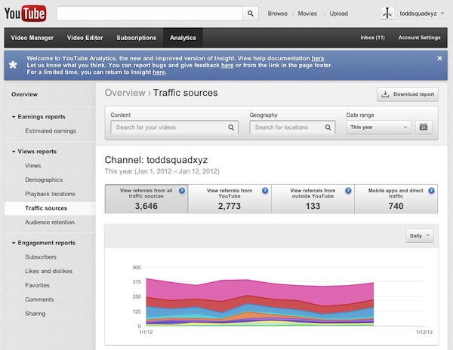The height and width of the screenshot is (350, 453).
Task: Click inside the top YouTube search field
Action: (x=149, y=14)
